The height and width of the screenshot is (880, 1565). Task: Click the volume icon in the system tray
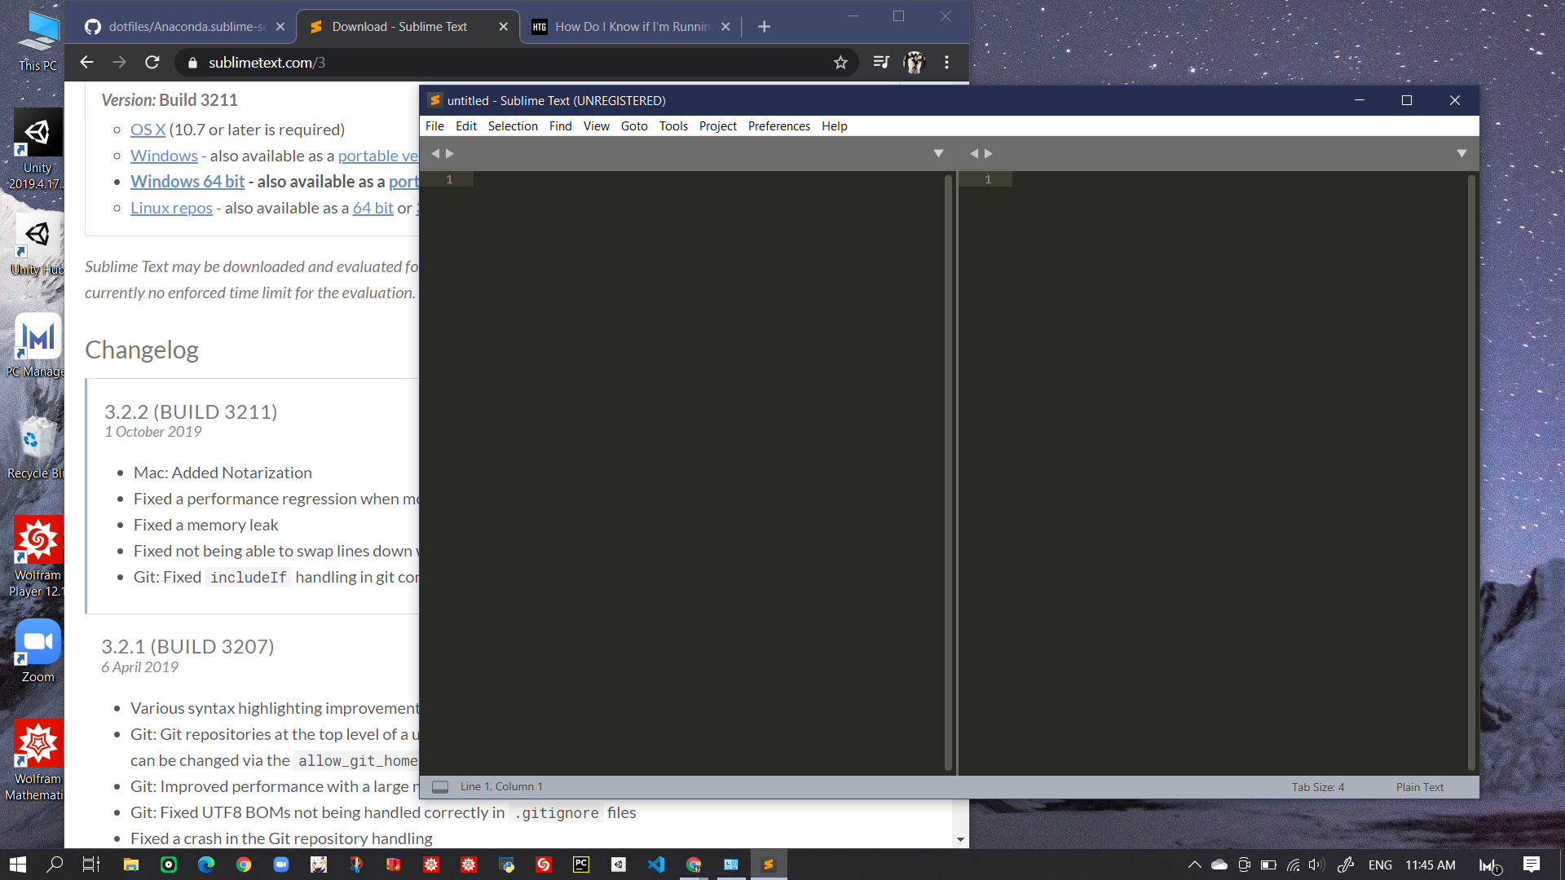click(1315, 865)
